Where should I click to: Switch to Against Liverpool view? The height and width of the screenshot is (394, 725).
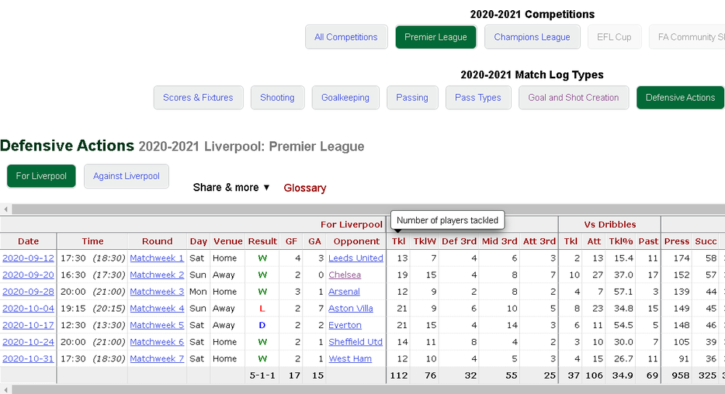click(x=126, y=176)
